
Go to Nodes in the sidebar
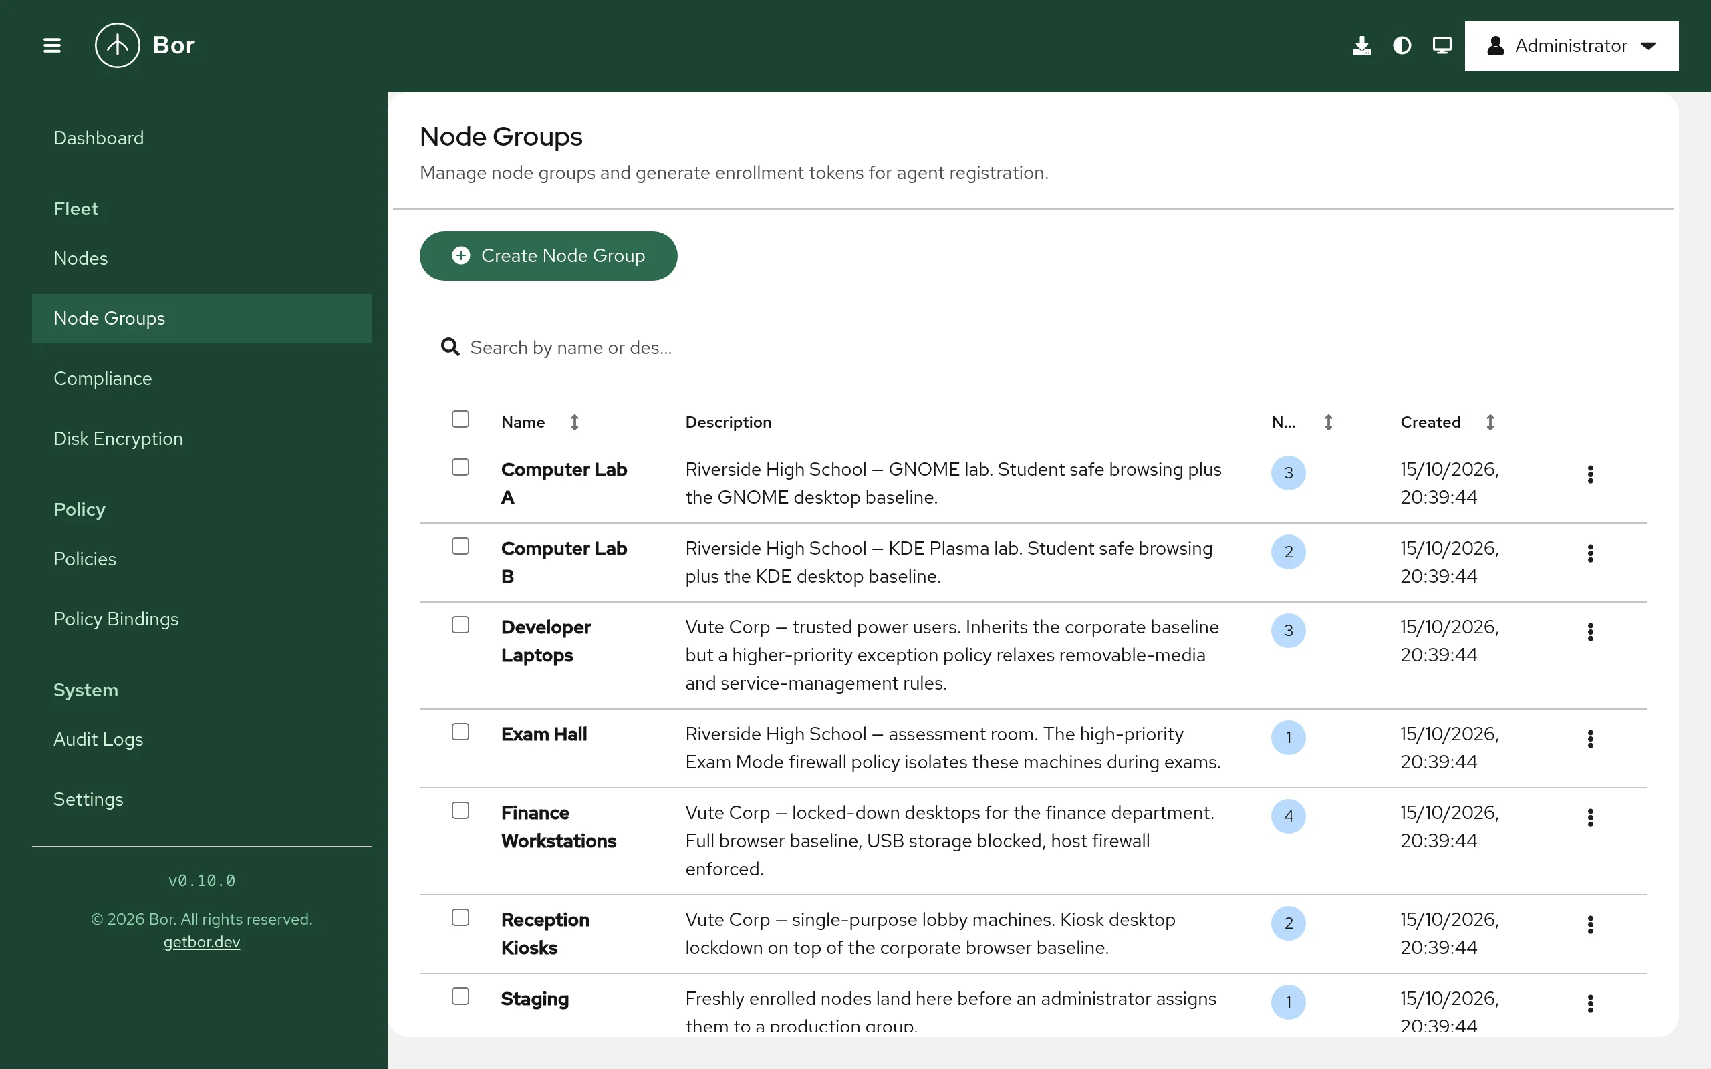(x=201, y=258)
